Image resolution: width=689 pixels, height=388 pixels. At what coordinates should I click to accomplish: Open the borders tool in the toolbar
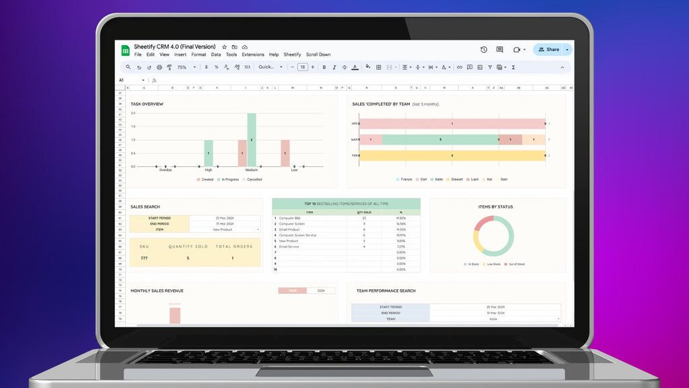pos(379,67)
